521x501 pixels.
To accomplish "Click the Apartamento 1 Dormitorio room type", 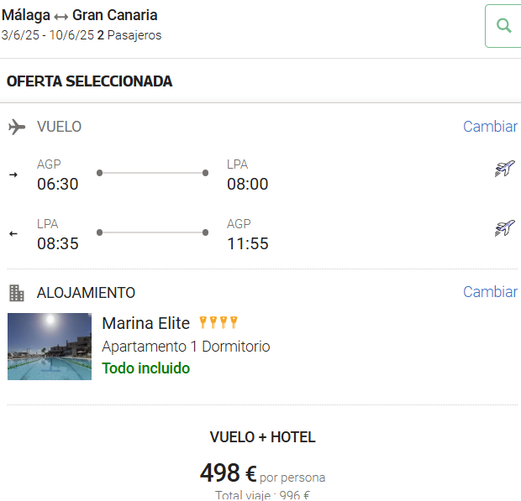I will [x=186, y=347].
